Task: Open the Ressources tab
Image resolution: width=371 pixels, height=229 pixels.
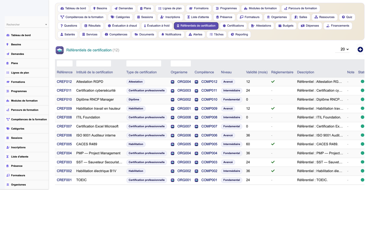Action: [x=325, y=17]
